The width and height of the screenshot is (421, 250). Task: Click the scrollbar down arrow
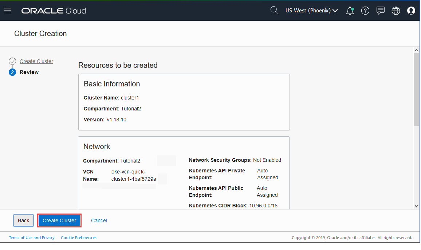point(417,206)
